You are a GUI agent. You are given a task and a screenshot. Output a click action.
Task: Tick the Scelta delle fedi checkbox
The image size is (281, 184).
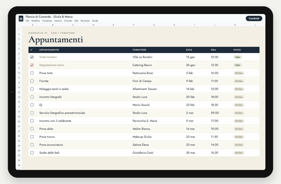tap(32, 153)
